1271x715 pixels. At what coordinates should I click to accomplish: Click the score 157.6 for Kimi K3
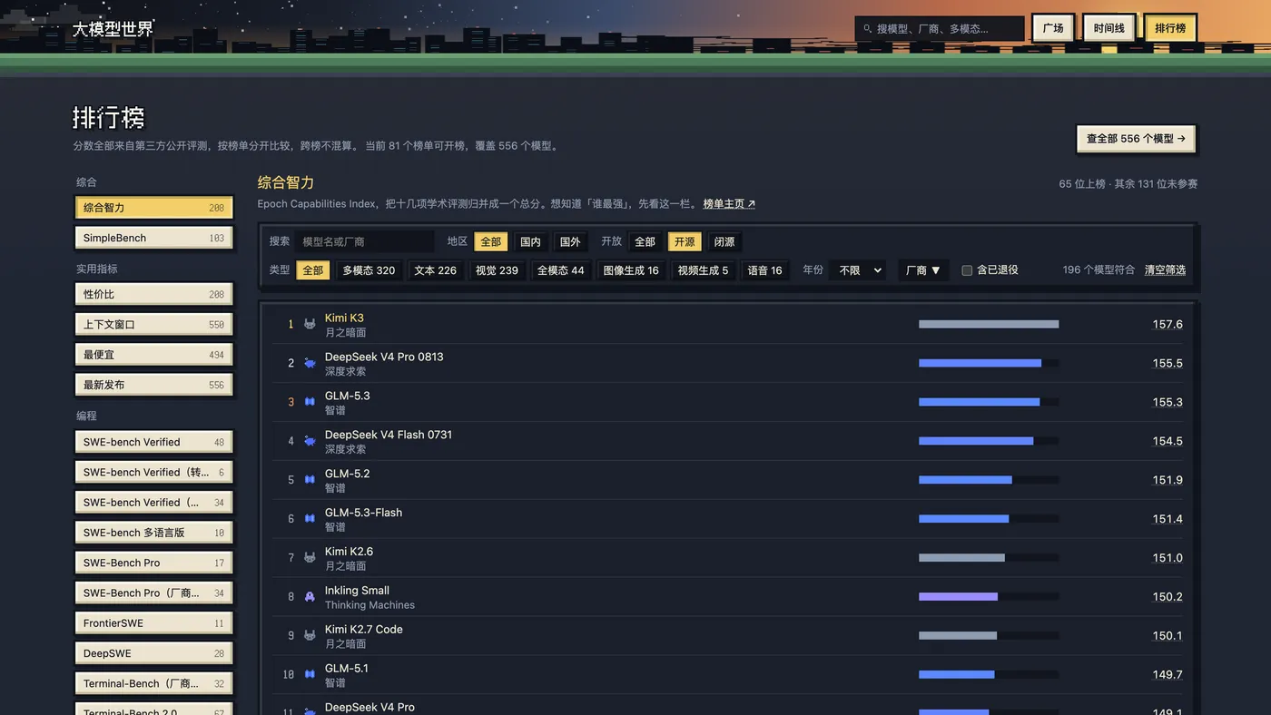pyautogui.click(x=1168, y=324)
